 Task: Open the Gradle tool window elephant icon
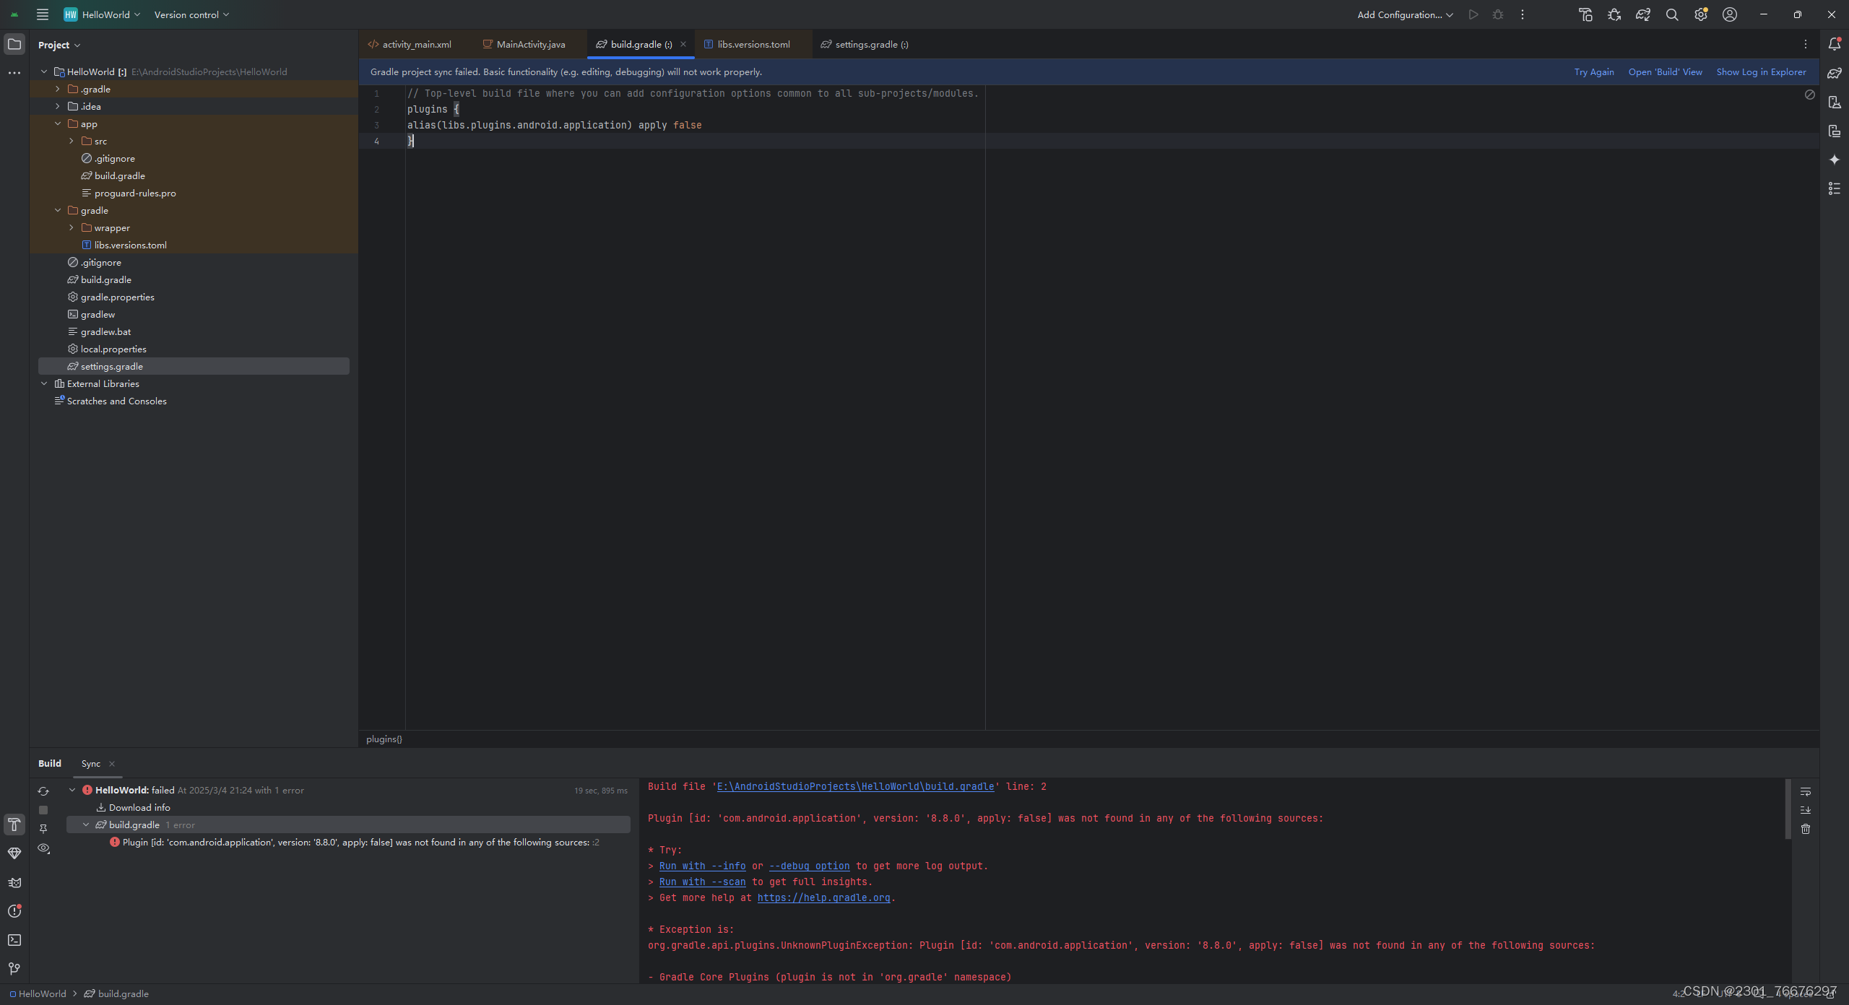1835,73
